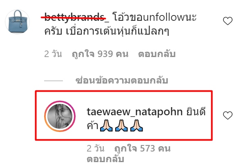View who liked via ถูกใจ 939 คน
Viewport: 248px width, 167px height.
[100, 54]
